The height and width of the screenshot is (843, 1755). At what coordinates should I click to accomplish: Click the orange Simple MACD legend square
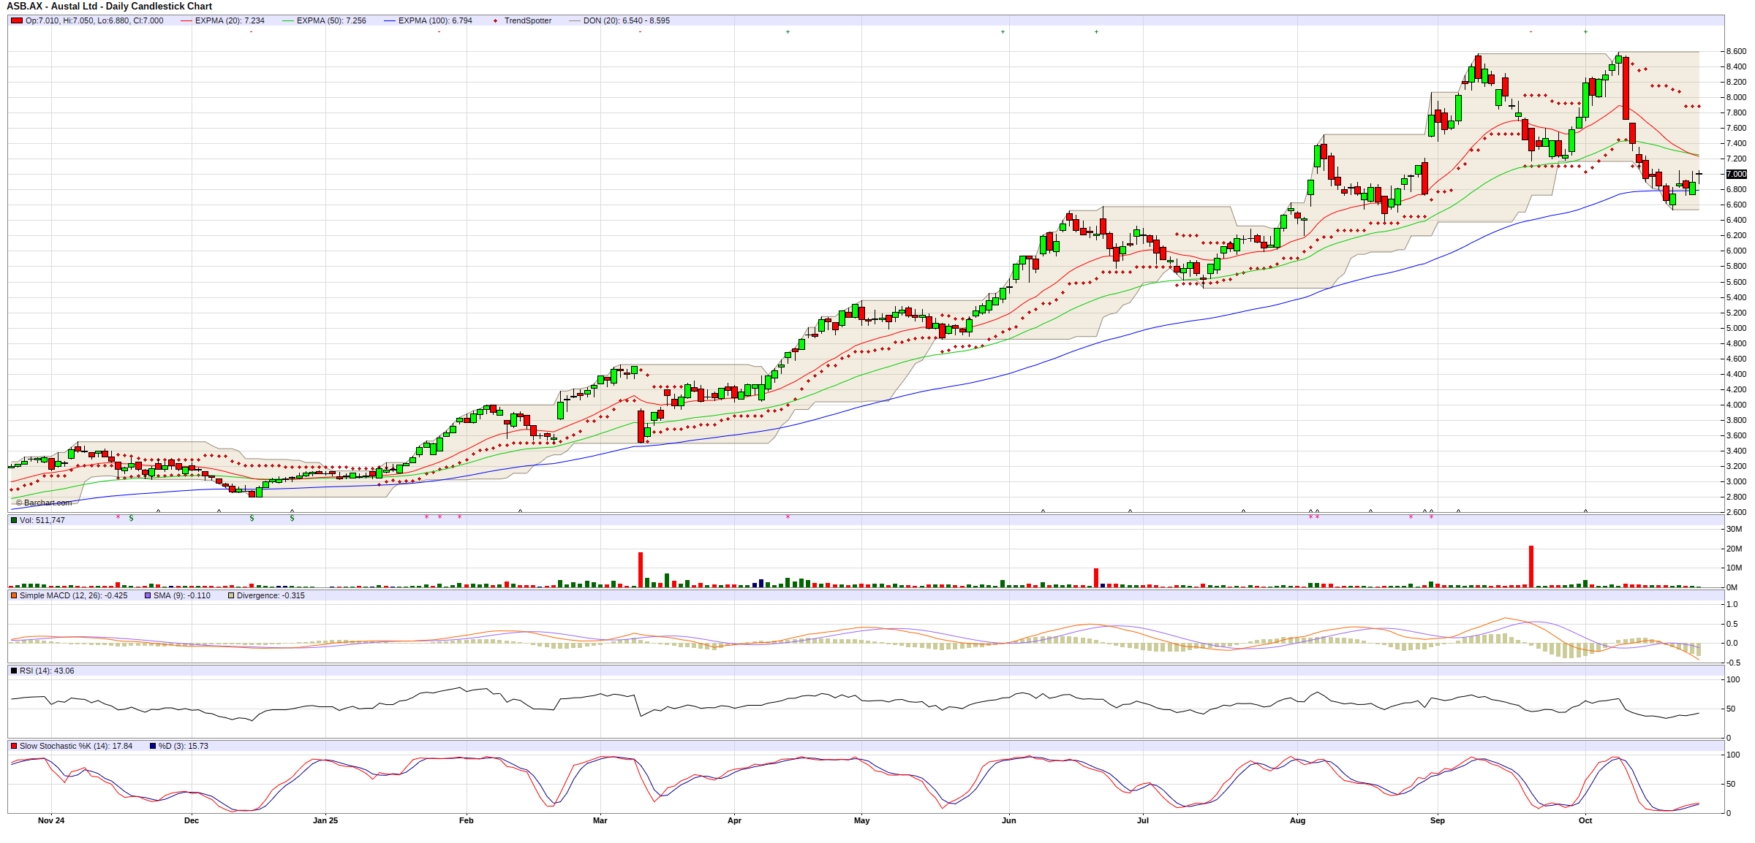tap(14, 595)
